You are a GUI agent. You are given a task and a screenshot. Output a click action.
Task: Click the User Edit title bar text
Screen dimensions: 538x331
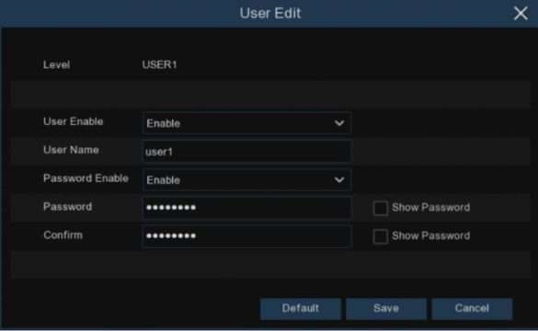tap(270, 14)
